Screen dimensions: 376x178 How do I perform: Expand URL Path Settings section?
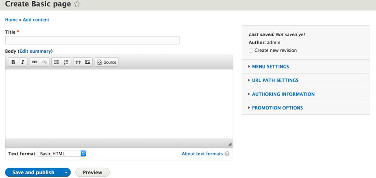point(275,80)
